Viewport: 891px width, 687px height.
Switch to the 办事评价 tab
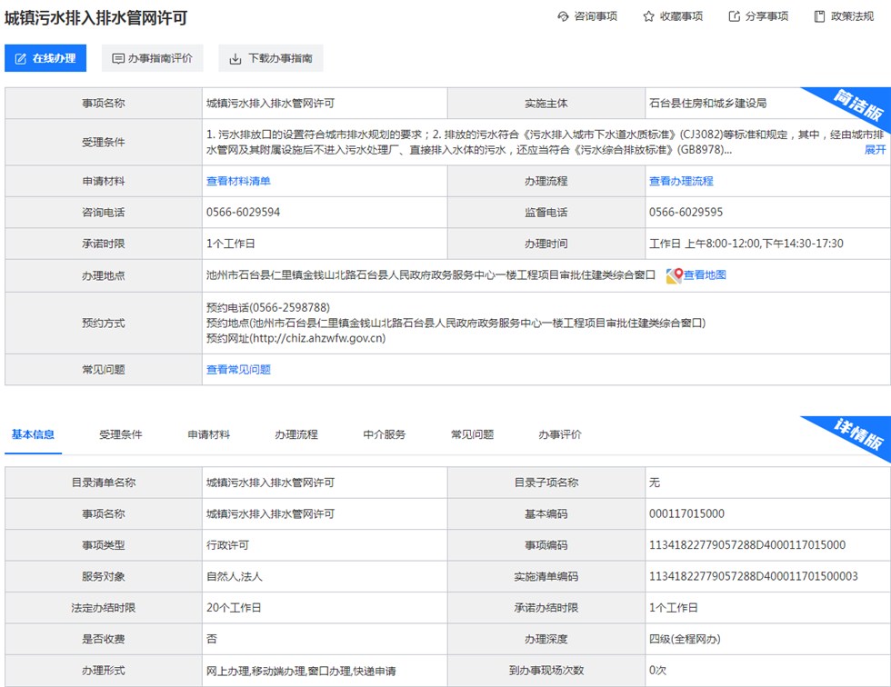point(560,434)
